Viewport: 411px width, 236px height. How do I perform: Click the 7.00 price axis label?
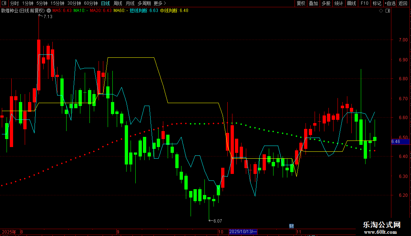coord(403,40)
